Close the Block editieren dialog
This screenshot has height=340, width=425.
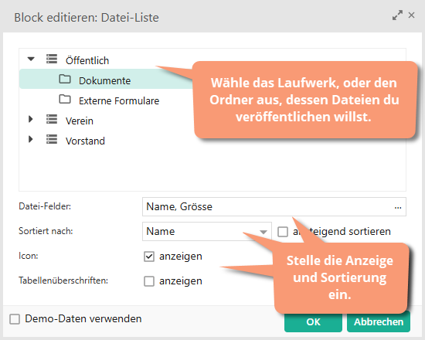[411, 15]
